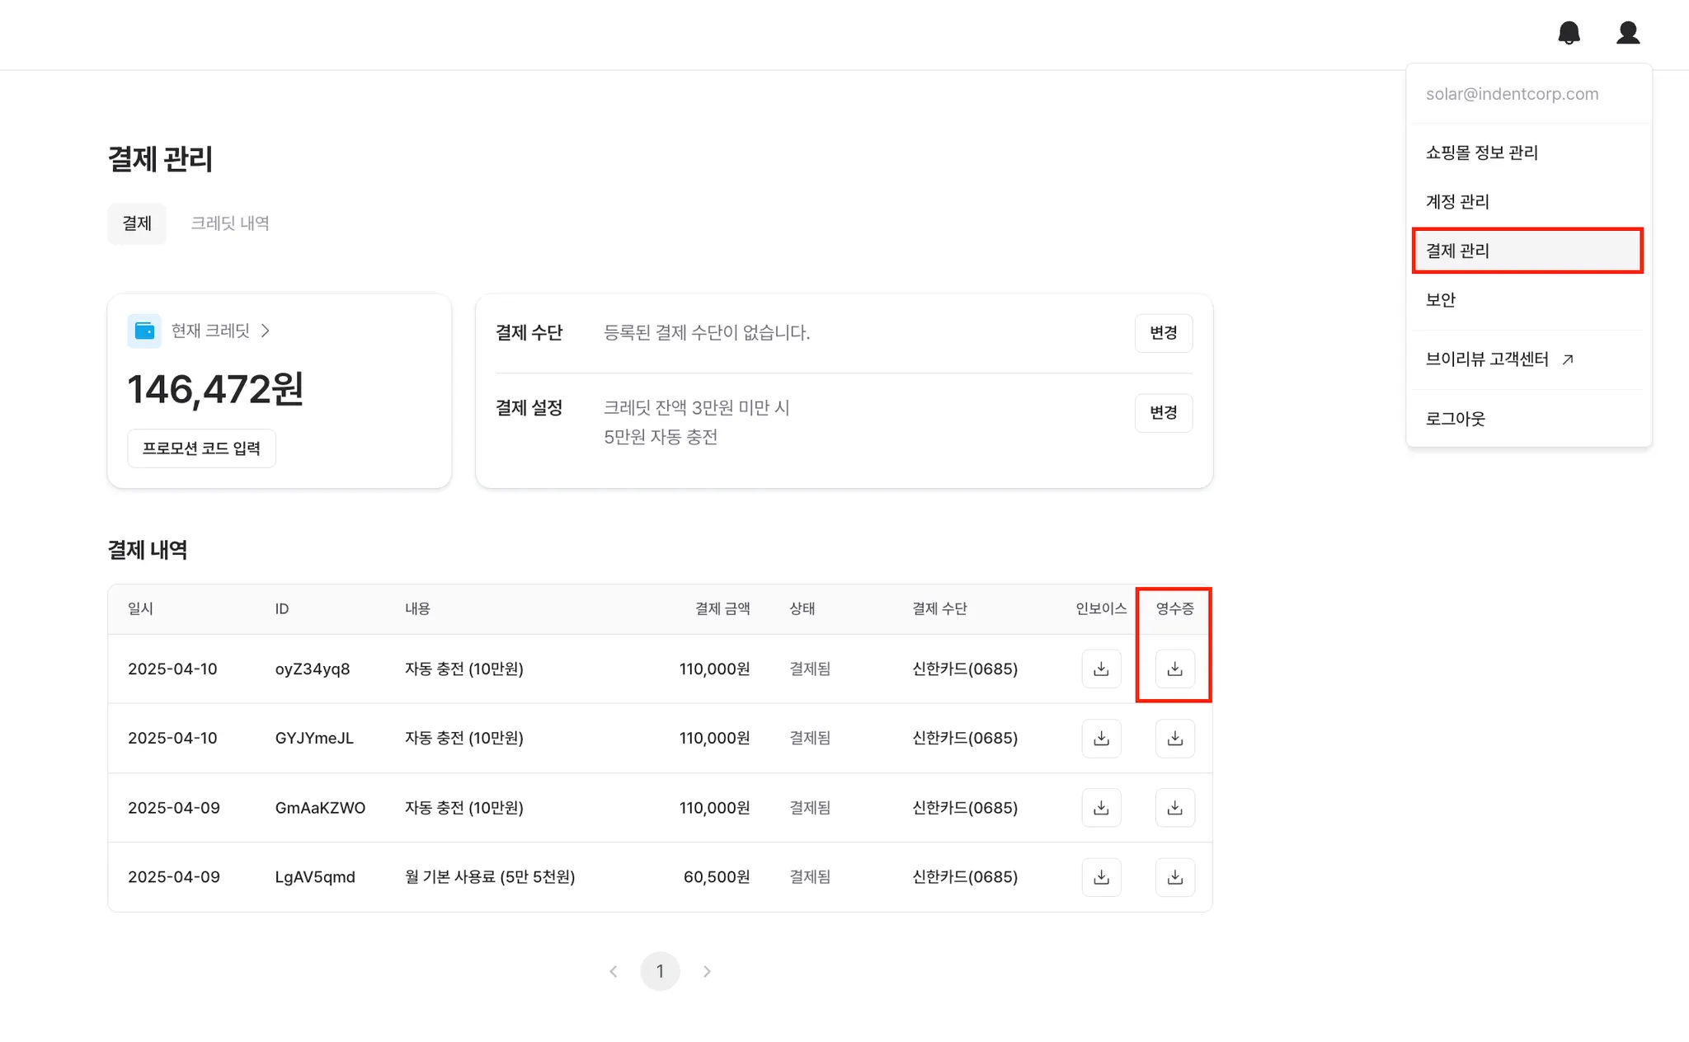Open 쇼핑몰 정보 관리 menu item
The height and width of the screenshot is (1042, 1689).
pyautogui.click(x=1481, y=153)
